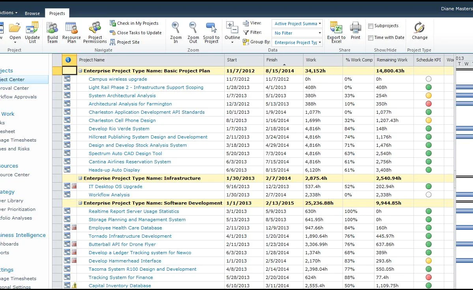
Task: Open the View dropdown showing Active Project Summary
Action: [297, 24]
